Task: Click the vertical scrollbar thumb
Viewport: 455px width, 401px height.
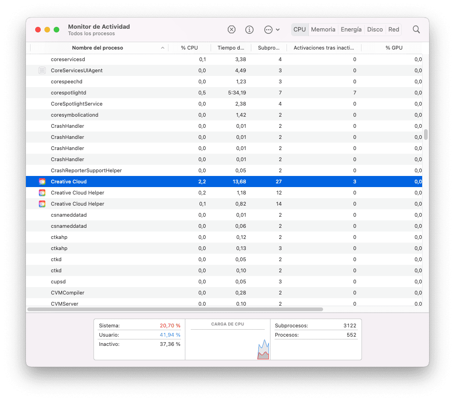Action: (x=426, y=135)
